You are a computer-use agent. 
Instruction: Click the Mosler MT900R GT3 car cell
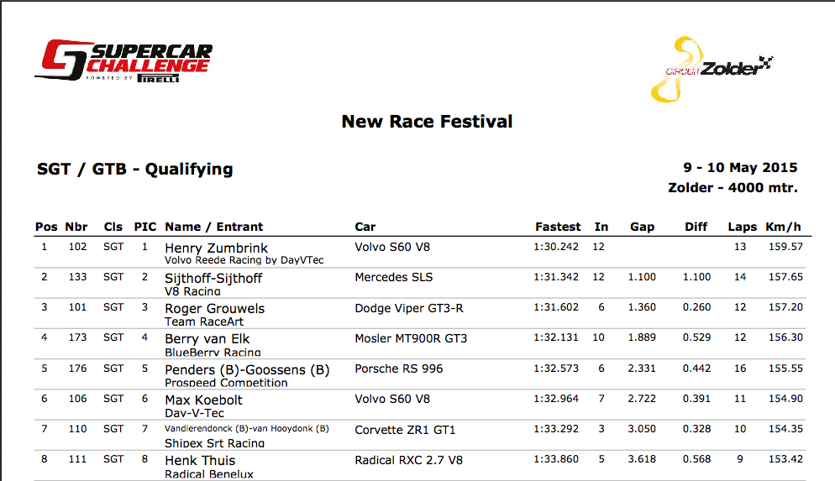[411, 339]
